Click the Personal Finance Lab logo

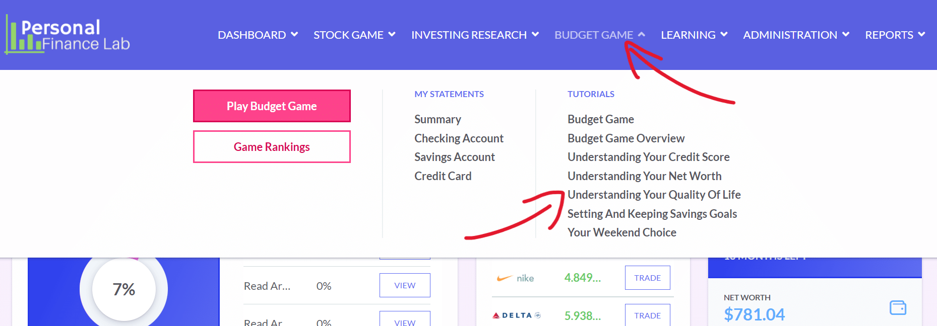tap(68, 35)
